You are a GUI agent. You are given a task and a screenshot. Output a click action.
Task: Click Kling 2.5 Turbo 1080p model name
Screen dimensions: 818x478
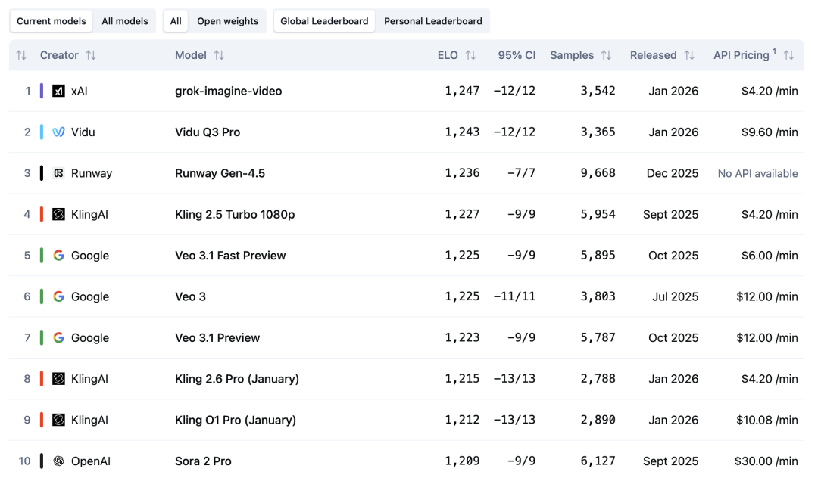tap(235, 215)
